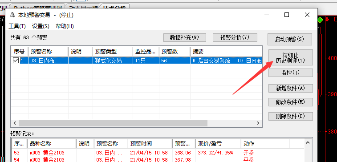Click the 预警类型 column header
337x162 pixels.
pyautogui.click(x=113, y=52)
